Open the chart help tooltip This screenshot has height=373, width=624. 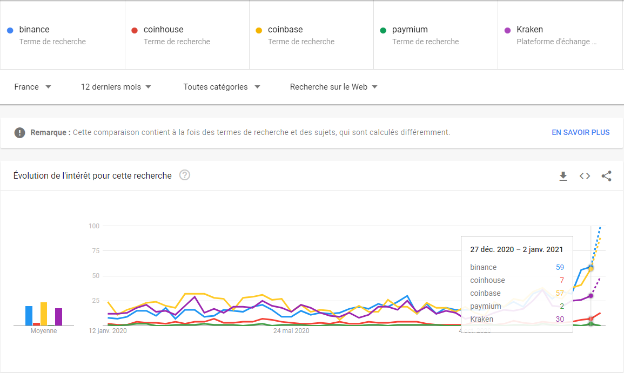(184, 175)
